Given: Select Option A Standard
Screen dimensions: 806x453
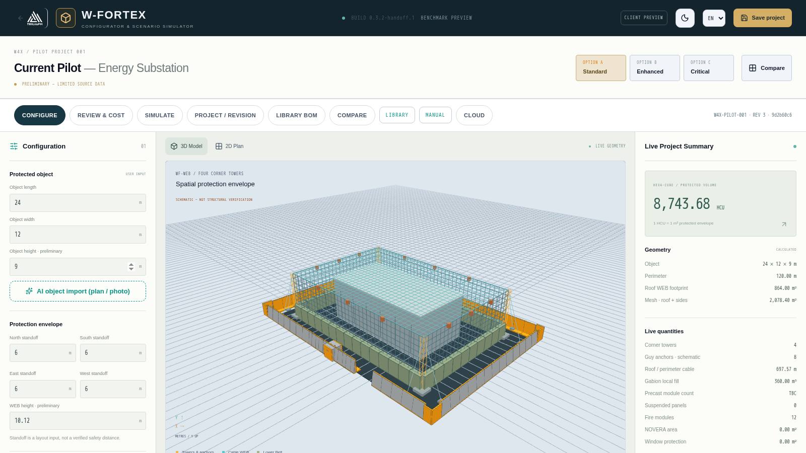Looking at the screenshot, I should coord(601,68).
